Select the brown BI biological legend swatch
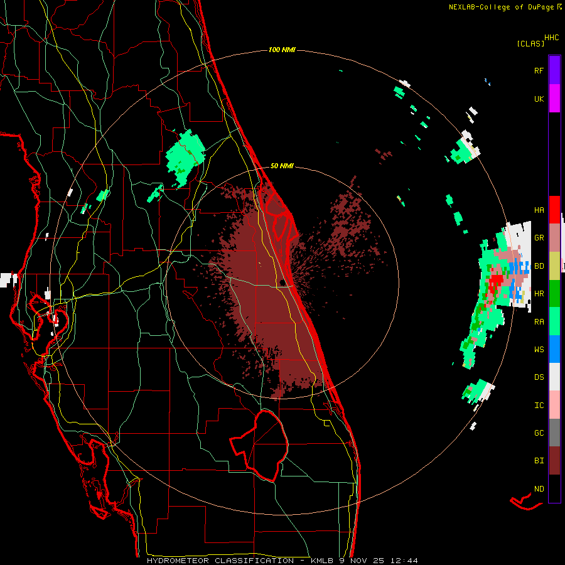Image resolution: width=565 pixels, height=565 pixels. coord(554,461)
